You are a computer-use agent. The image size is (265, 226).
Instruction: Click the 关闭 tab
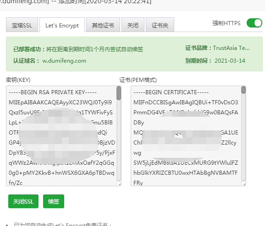tap(133, 25)
